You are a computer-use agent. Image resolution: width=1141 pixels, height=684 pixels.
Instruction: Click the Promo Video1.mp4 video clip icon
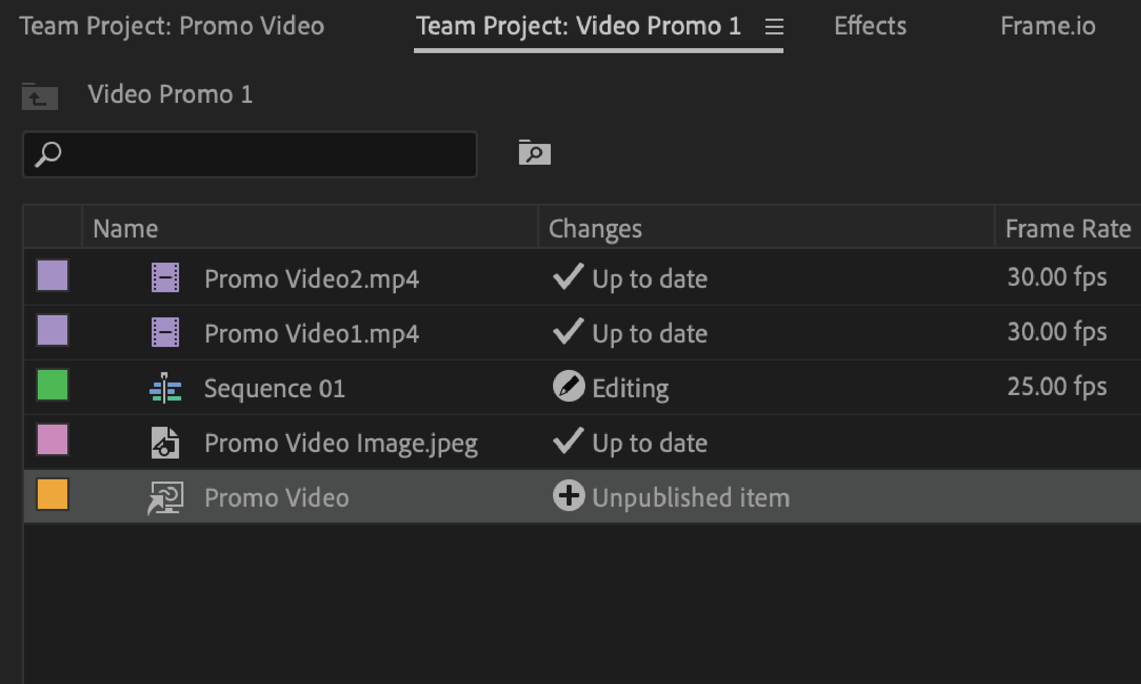pyautogui.click(x=165, y=333)
